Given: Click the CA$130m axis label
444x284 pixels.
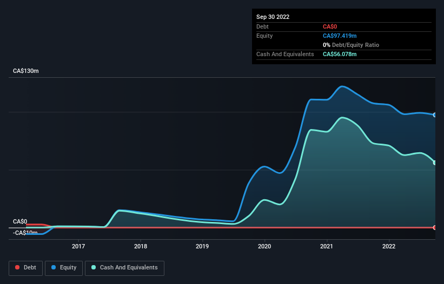Looking at the screenshot, I should pos(26,71).
